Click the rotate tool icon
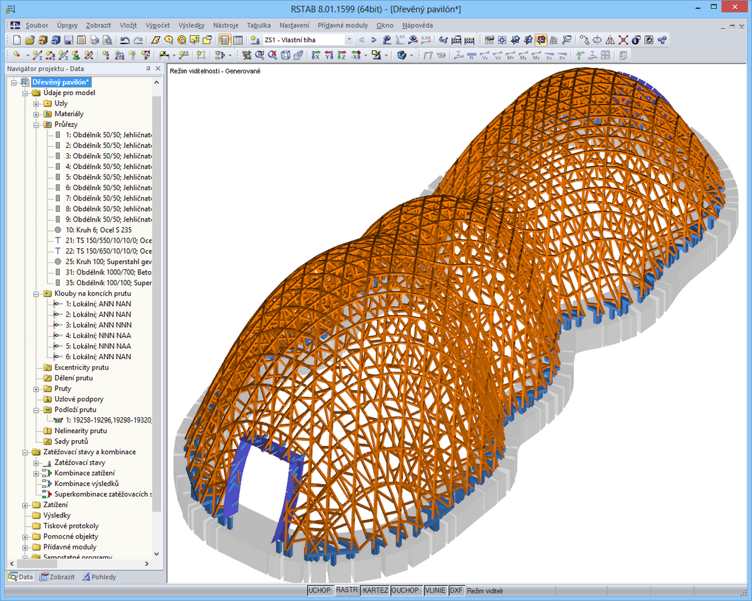752x601 pixels. 597,40
